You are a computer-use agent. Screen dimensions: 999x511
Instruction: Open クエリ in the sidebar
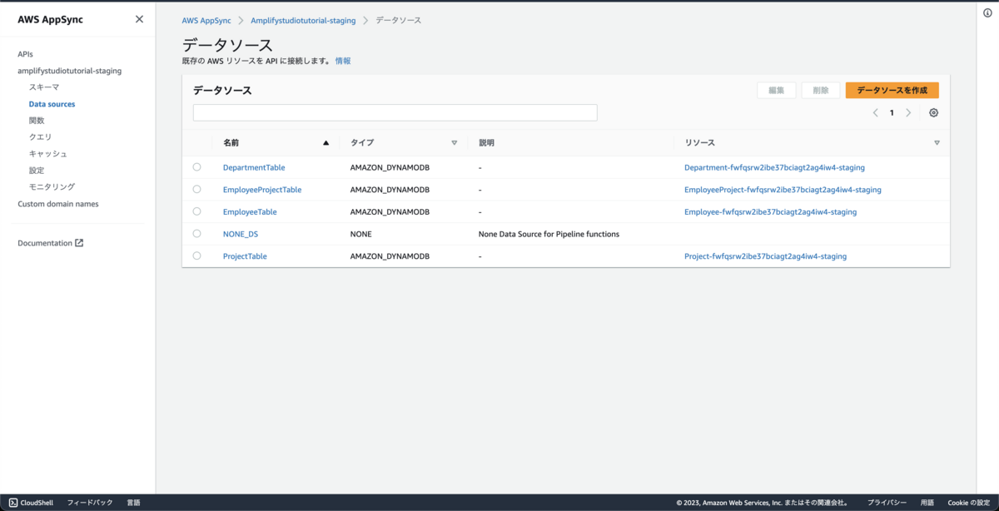(40, 136)
